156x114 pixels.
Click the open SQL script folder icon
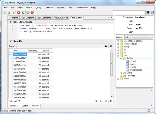[5, 12]
